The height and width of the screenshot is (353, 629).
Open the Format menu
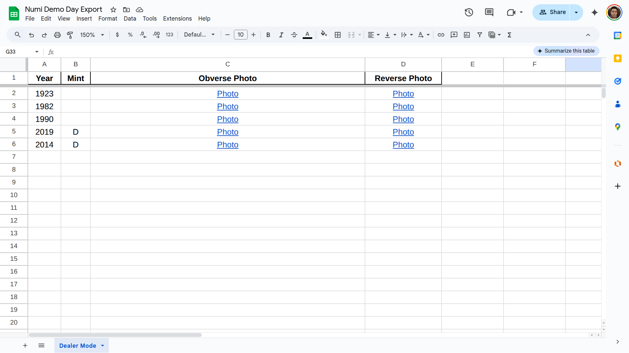tap(108, 19)
